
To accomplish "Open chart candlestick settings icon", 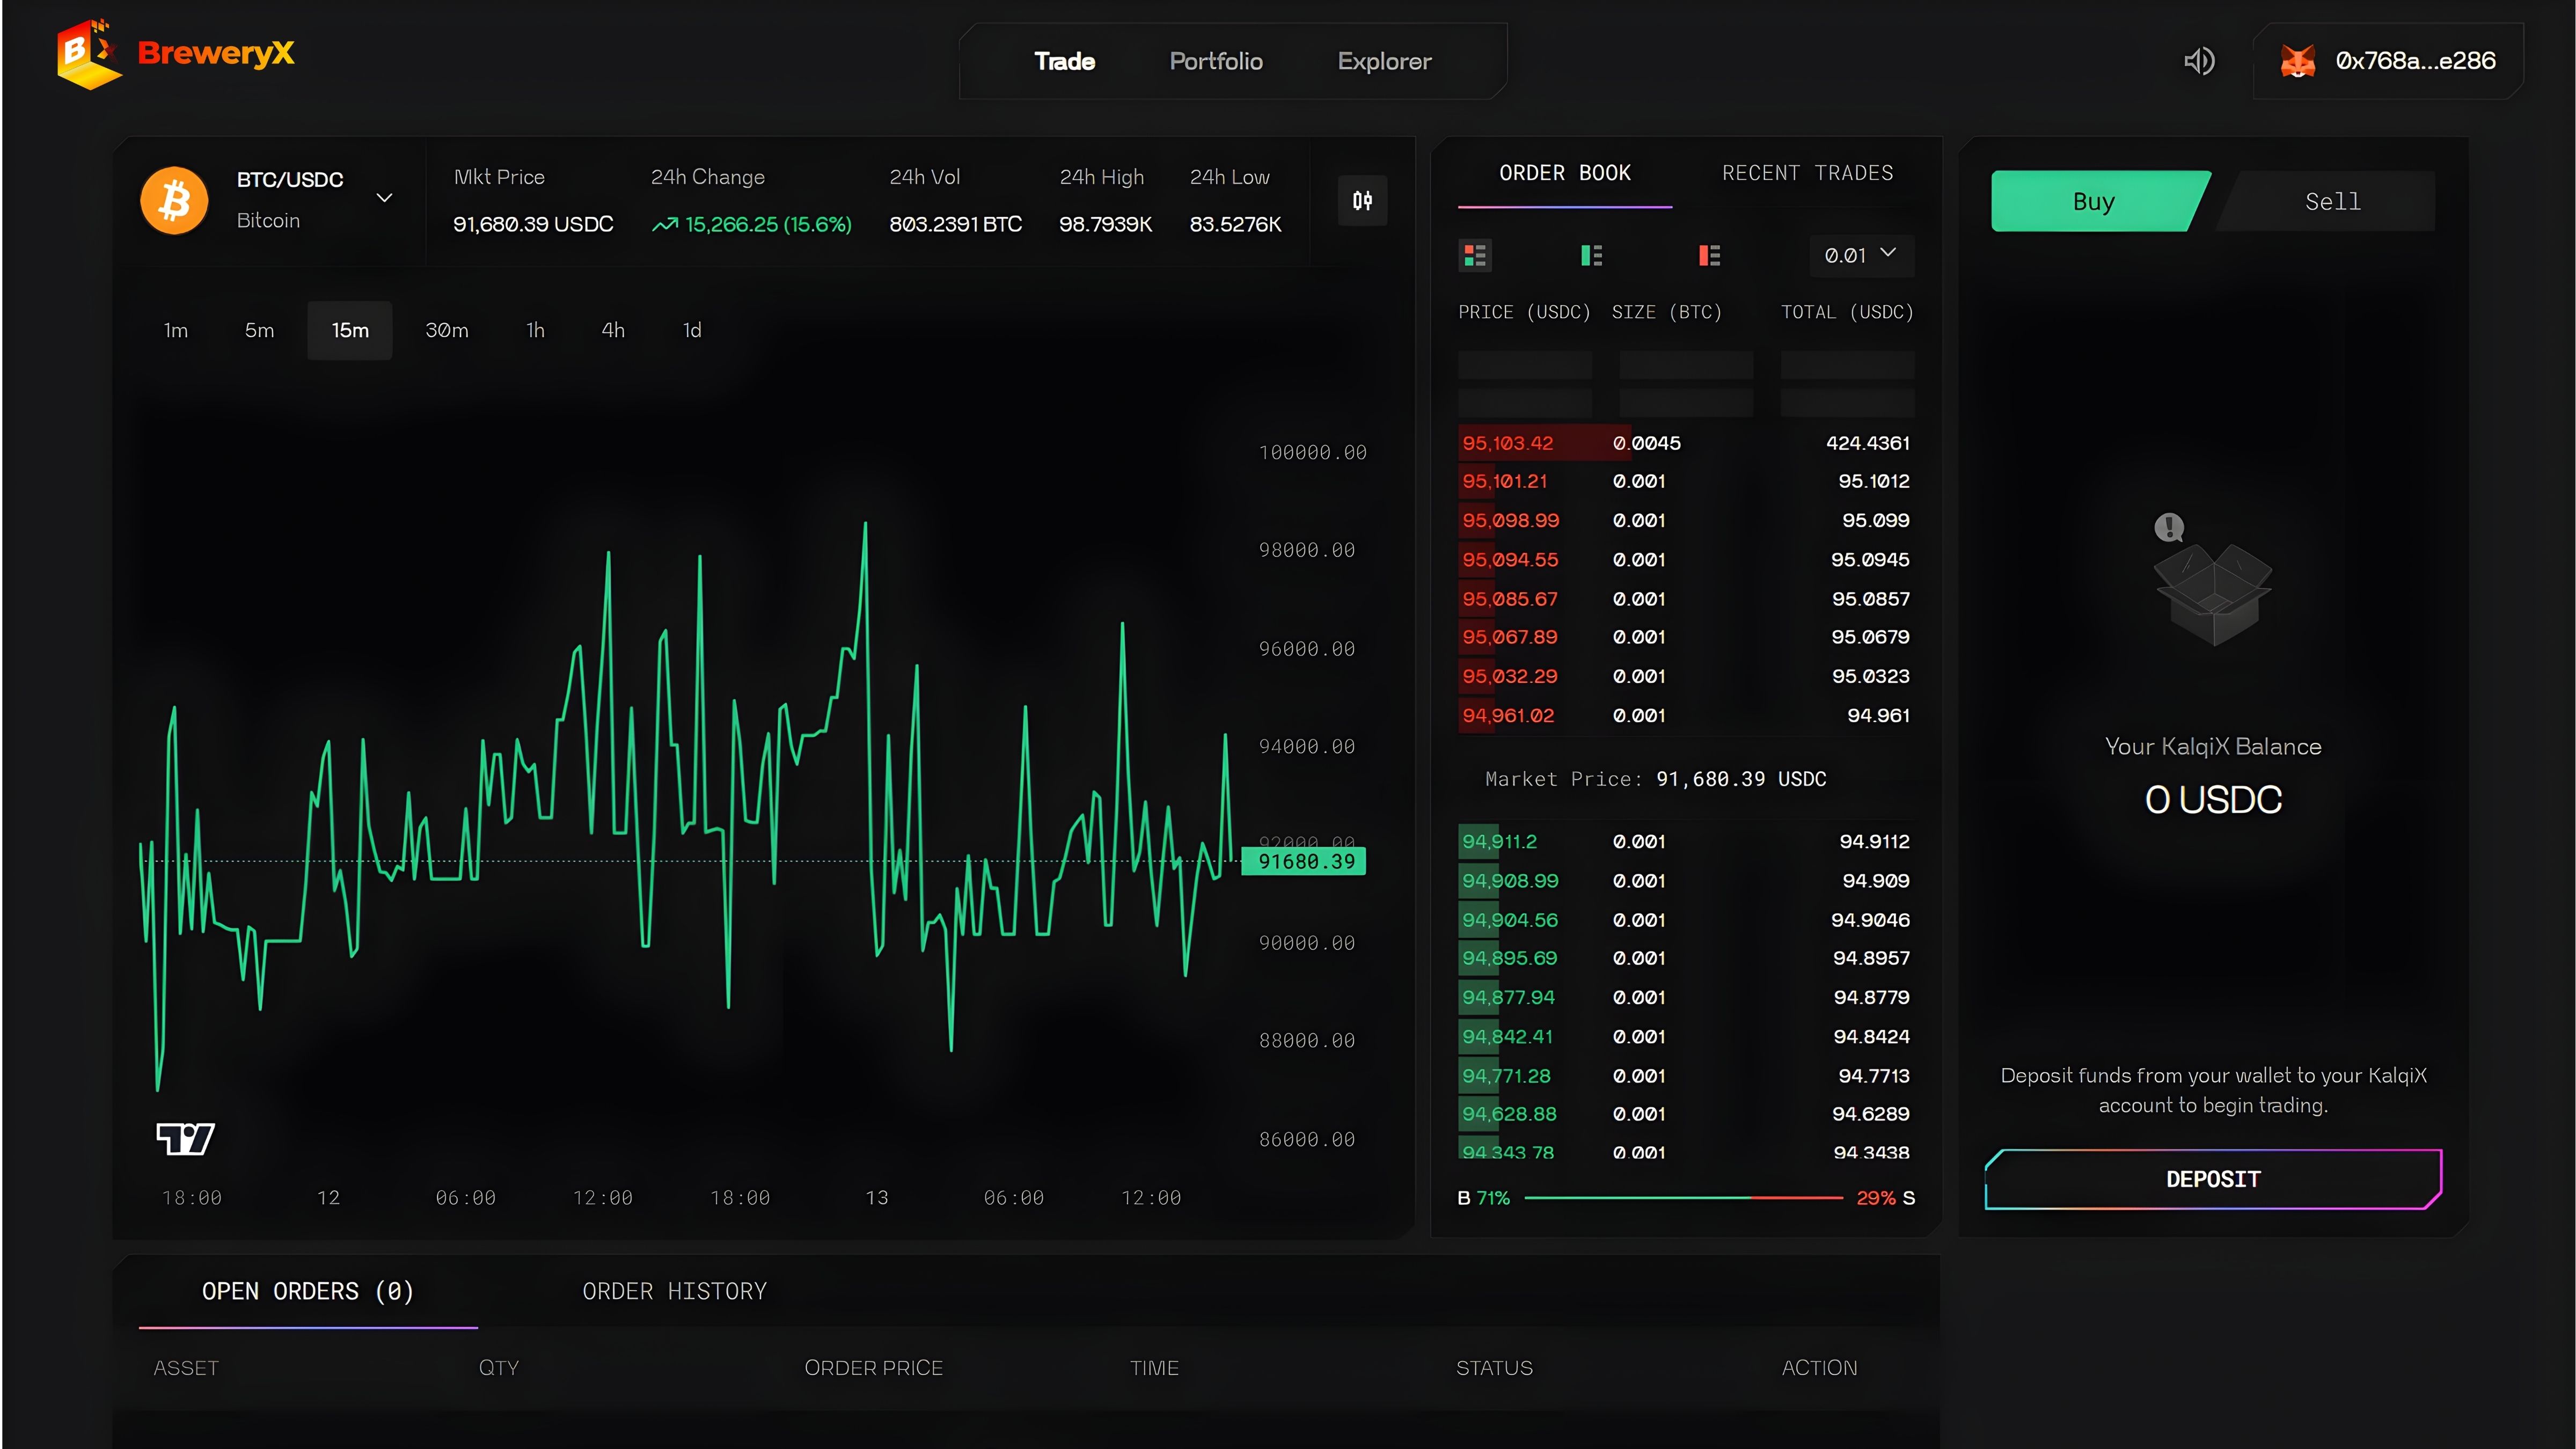I will [x=1362, y=201].
